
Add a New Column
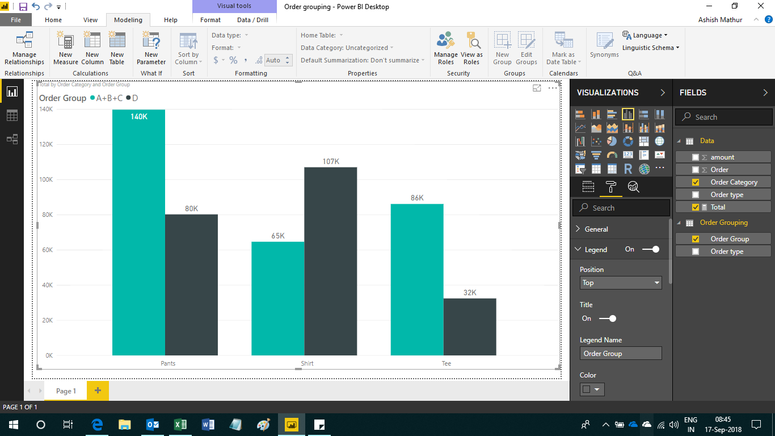[x=92, y=49]
